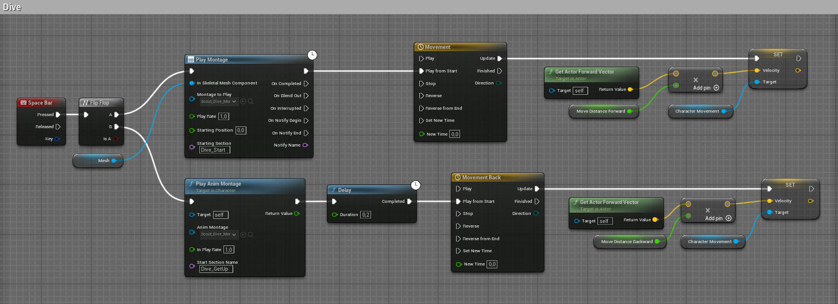
Task: Expand the Anim Montage asset dropdown
Action: [218, 234]
